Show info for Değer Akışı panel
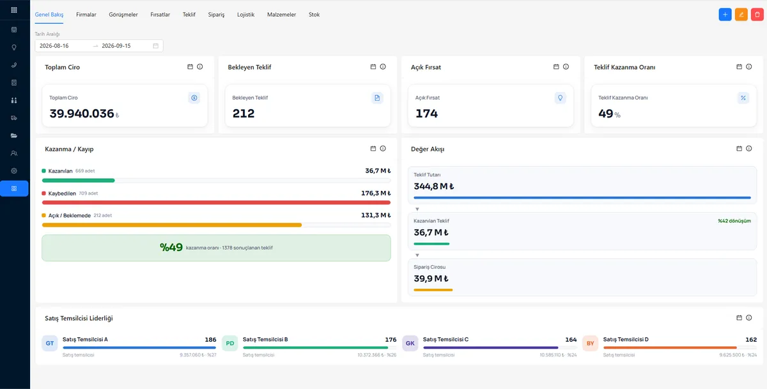The image size is (767, 389). (749, 148)
